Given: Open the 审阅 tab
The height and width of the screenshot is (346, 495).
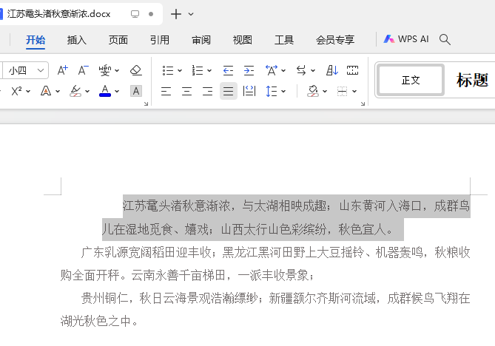Looking at the screenshot, I should 201,40.
